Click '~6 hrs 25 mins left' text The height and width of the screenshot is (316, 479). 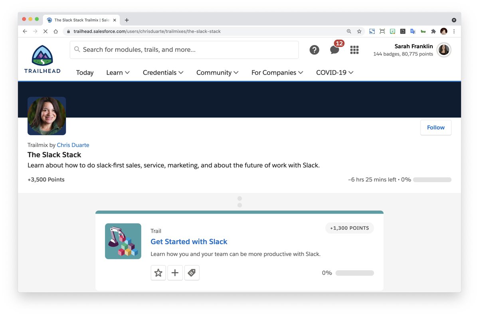coord(372,180)
